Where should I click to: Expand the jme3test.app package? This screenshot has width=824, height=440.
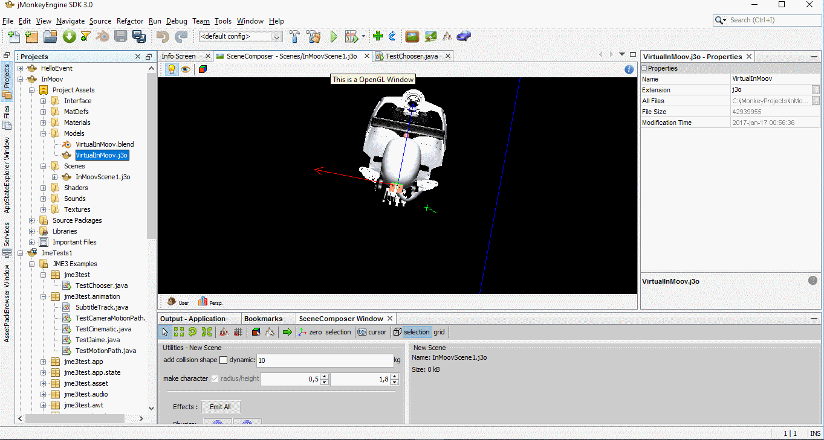click(44, 362)
